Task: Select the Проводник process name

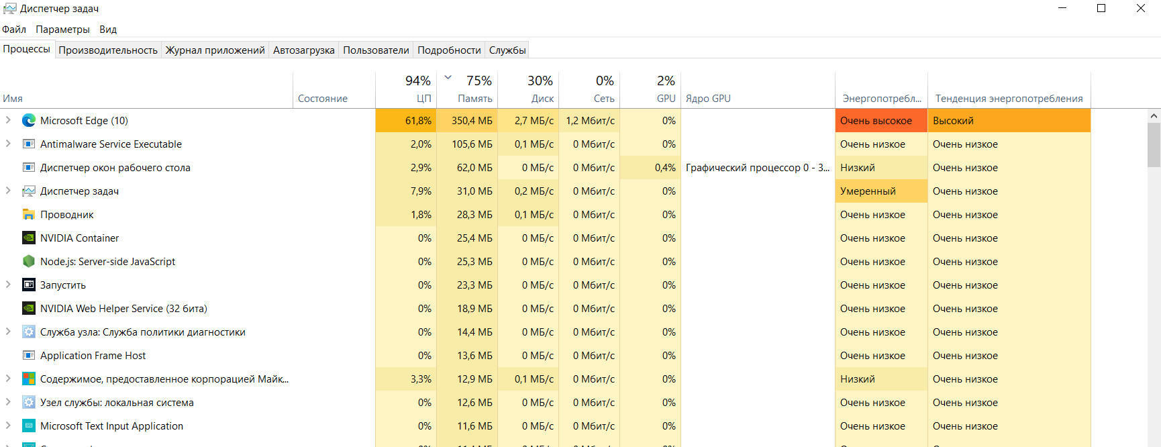Action: pyautogui.click(x=67, y=215)
